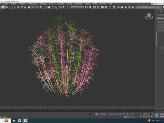Image resolution: width=164 pixels, height=123 pixels.
Task: Activate the Select and Rotate tool
Action: point(22,7)
